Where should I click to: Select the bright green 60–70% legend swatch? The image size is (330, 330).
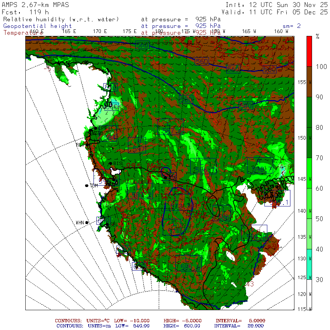309,173
